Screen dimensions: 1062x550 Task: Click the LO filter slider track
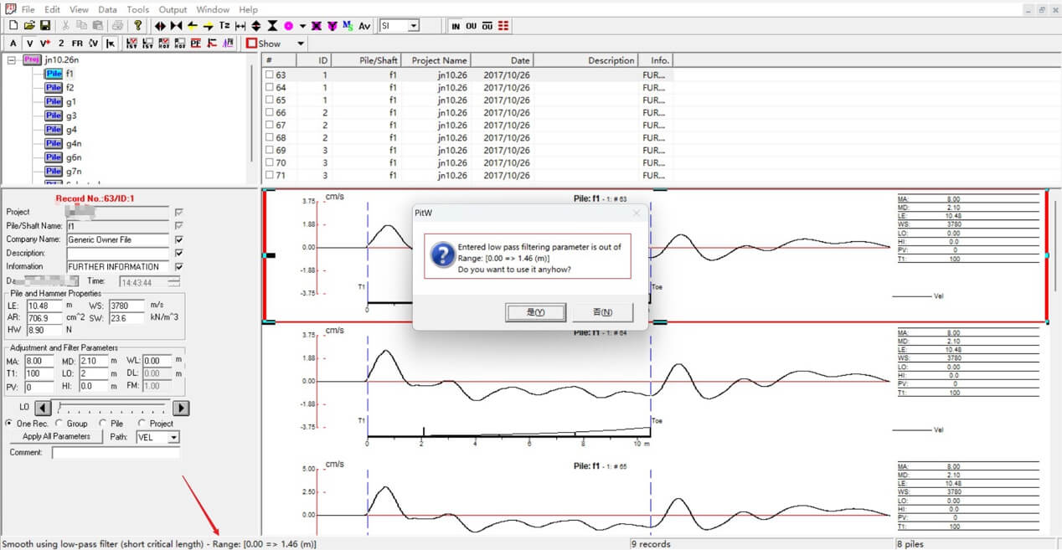112,409
